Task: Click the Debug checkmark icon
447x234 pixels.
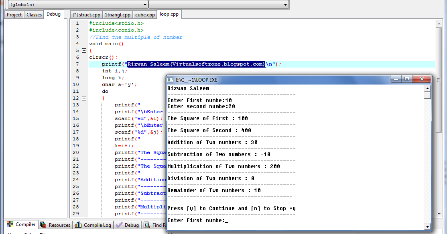Action: [x=119, y=225]
